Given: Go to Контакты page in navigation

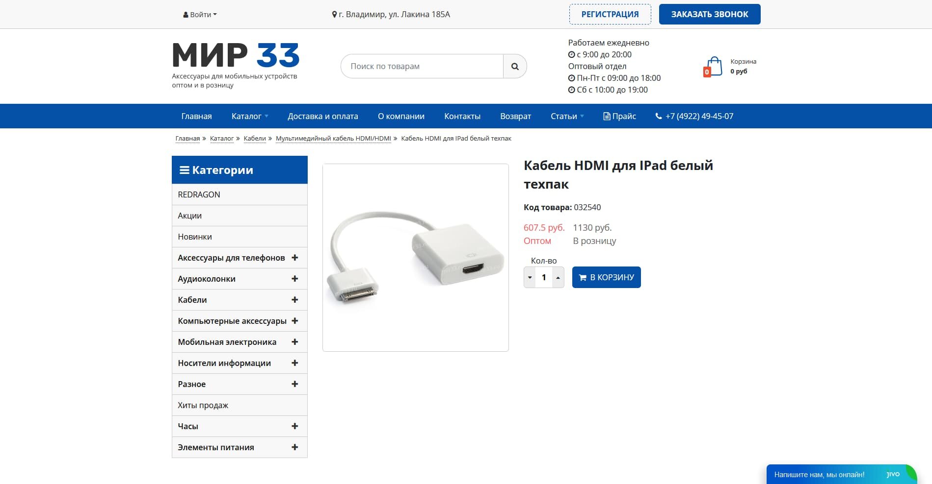Looking at the screenshot, I should click(x=462, y=116).
